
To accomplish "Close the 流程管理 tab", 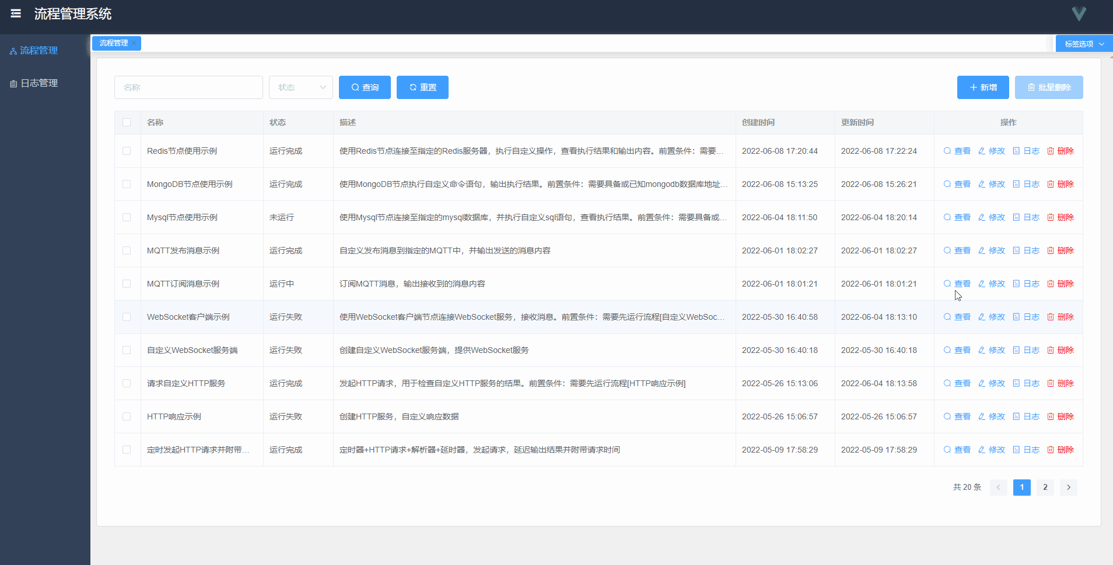I will (x=134, y=43).
